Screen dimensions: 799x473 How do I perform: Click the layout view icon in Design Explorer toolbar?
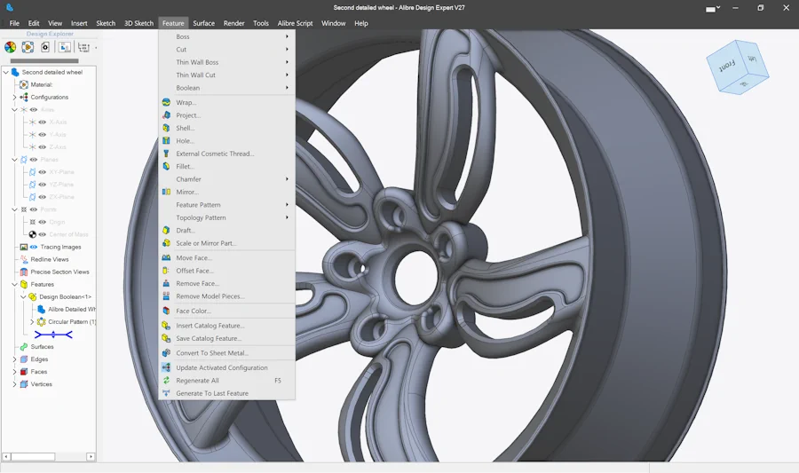(x=65, y=47)
